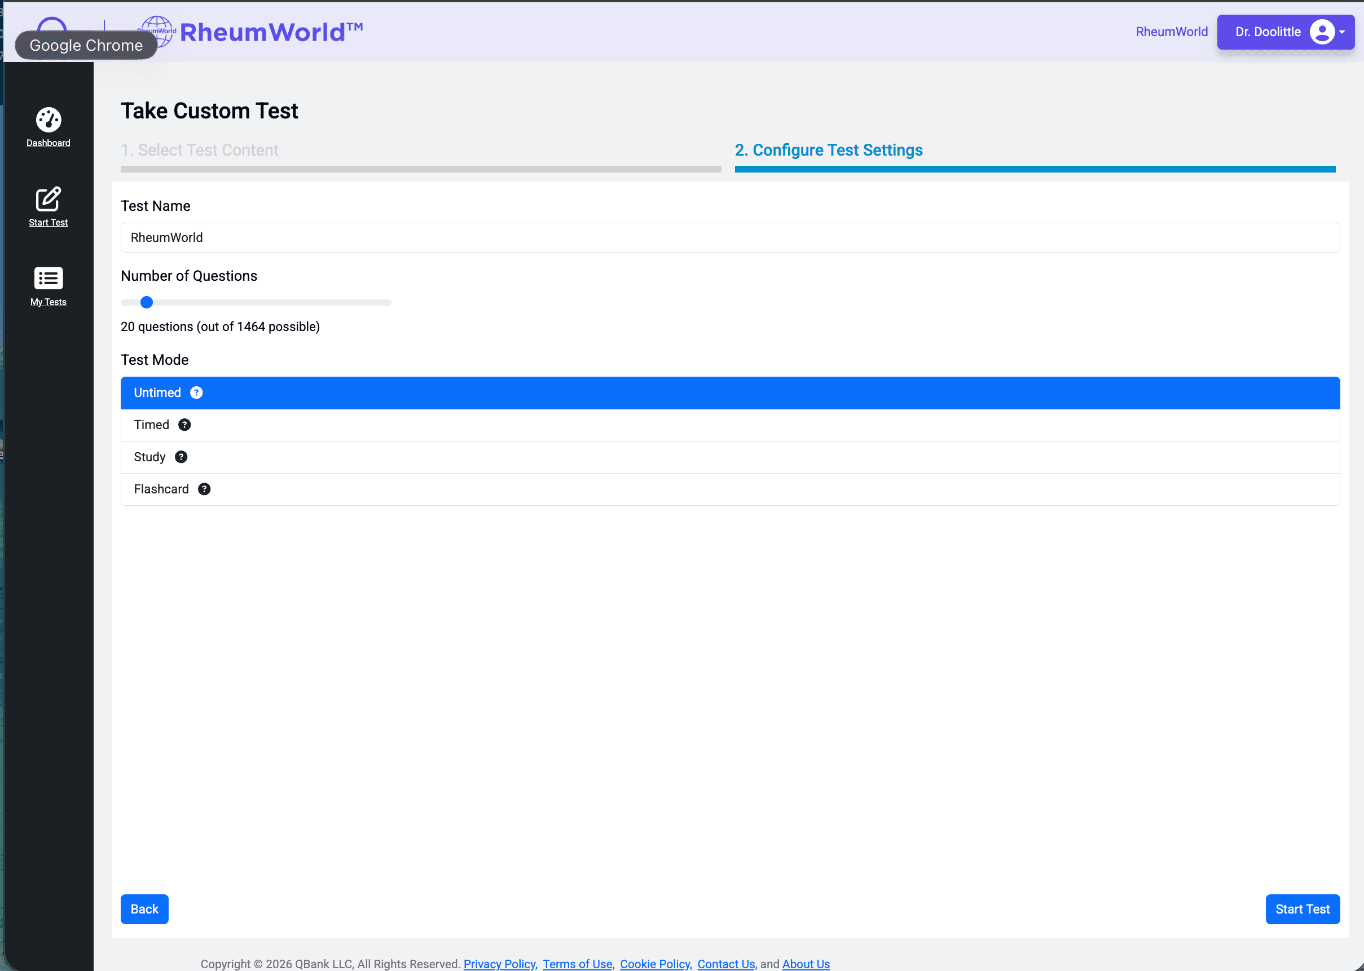Open the Study mode help tooltip
Image resolution: width=1364 pixels, height=971 pixels.
pos(181,457)
